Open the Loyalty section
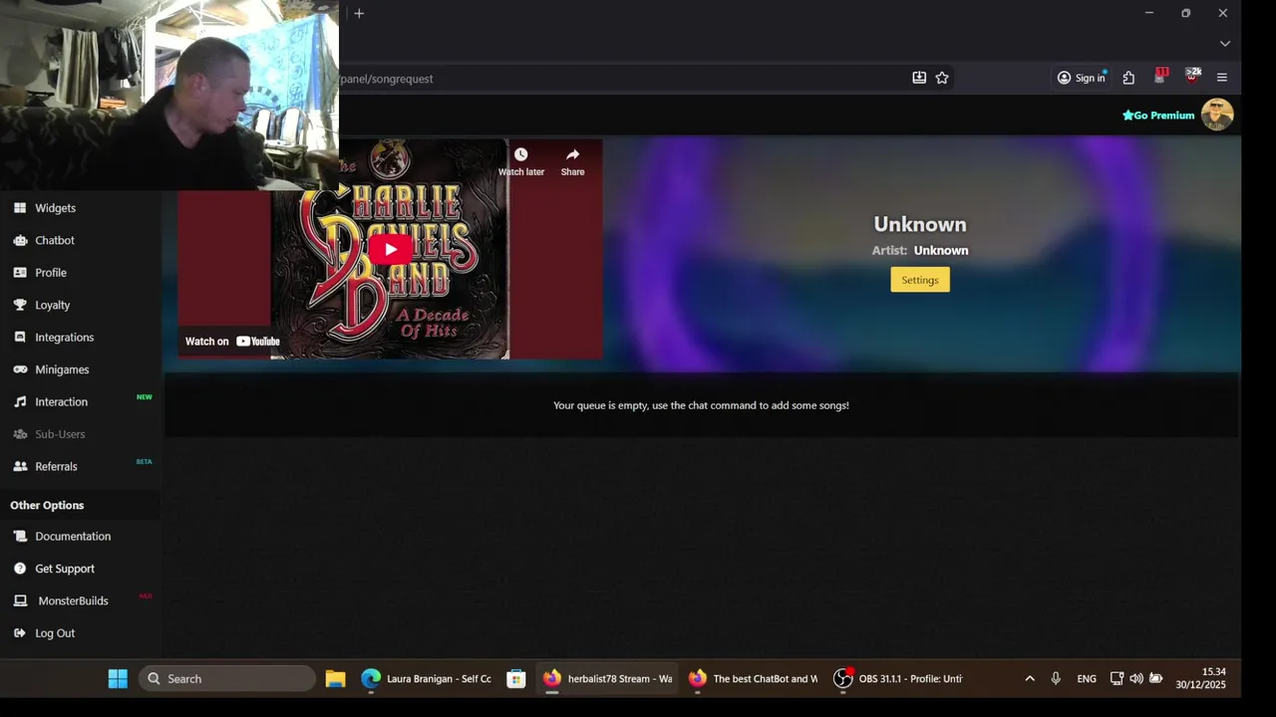Screen dimensions: 1276x717 click(x=52, y=305)
